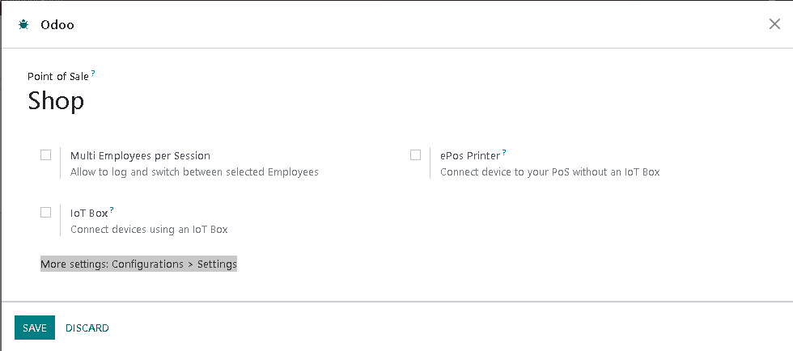The width and height of the screenshot is (793, 351).
Task: Click 'Connect devices using an IoT Box' description
Action: 149,230
